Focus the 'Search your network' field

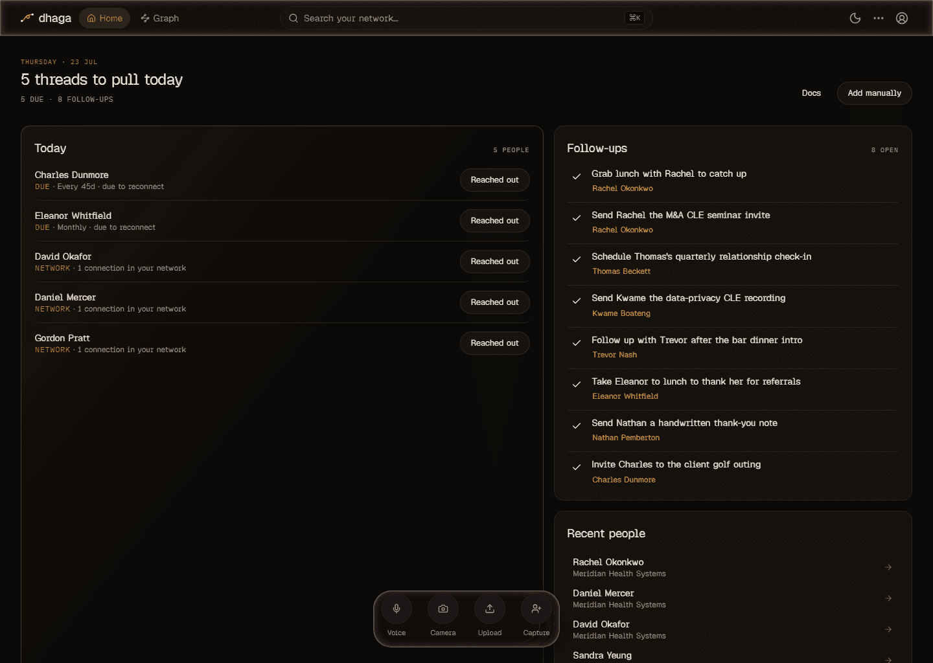click(466, 18)
